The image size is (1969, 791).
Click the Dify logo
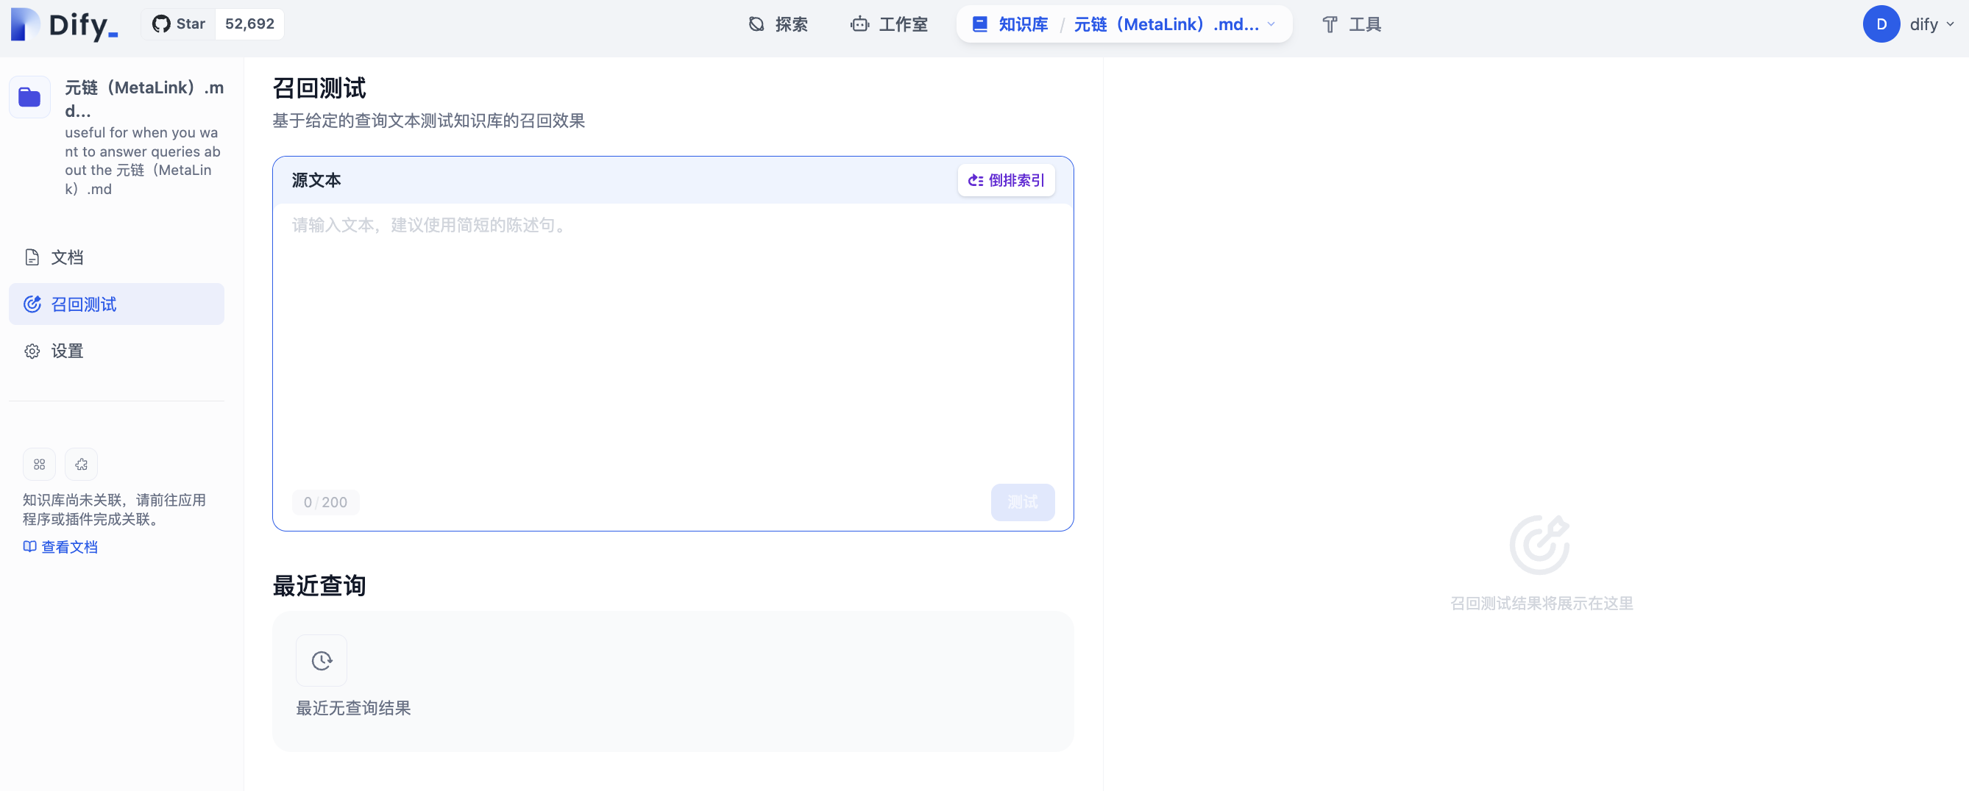coord(64,24)
